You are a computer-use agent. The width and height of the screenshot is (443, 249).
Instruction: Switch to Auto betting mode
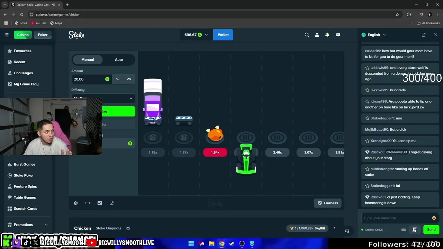[119, 59]
